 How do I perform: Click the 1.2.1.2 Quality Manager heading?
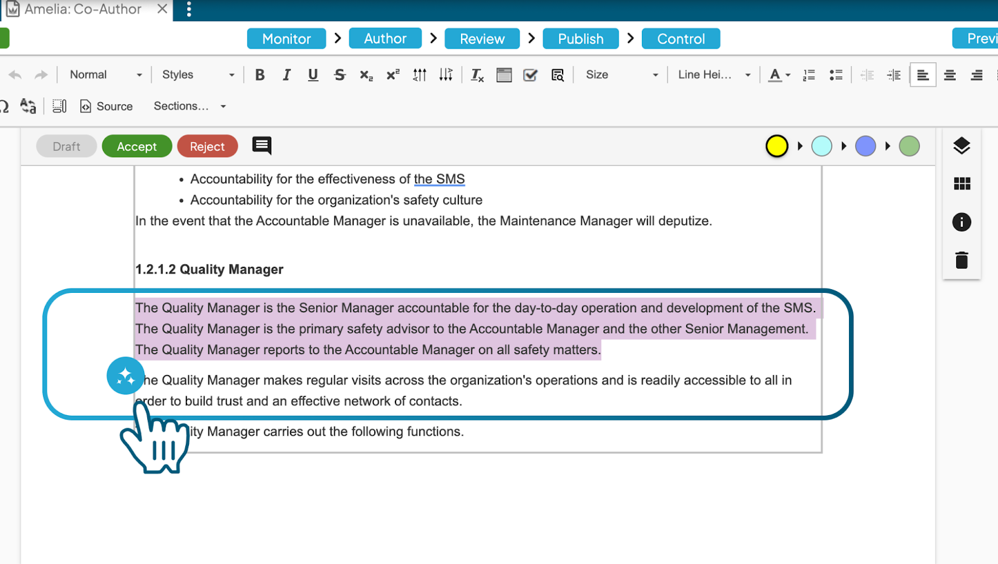[209, 269]
